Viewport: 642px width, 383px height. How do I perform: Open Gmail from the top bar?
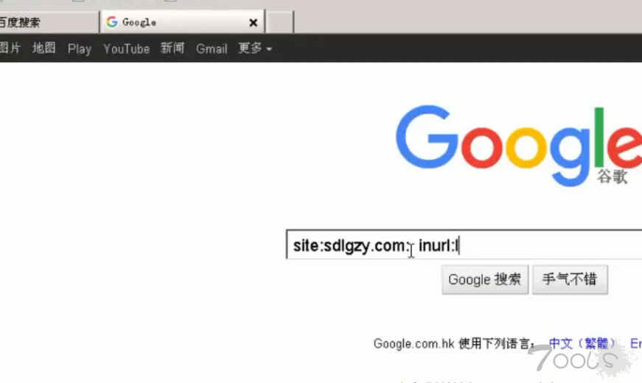(212, 49)
